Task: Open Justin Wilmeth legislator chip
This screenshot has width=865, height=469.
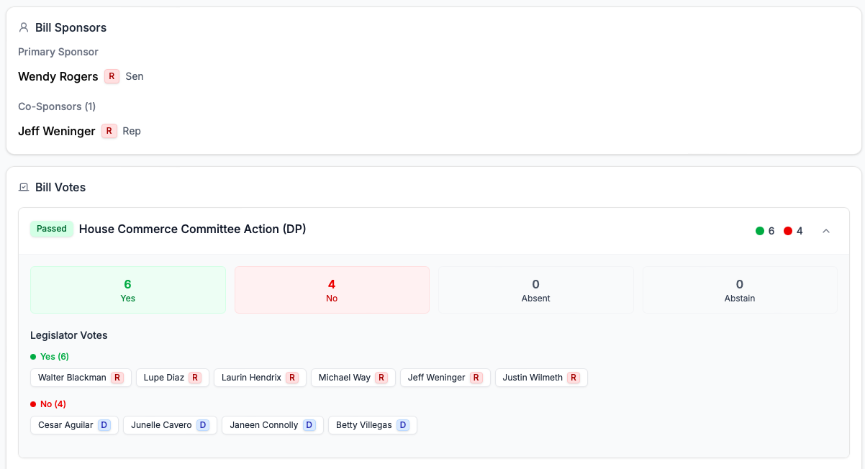Action: tap(533, 378)
